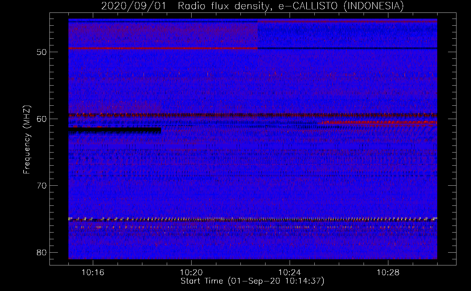Click the 70 frequency tick label
This screenshot has height=291, width=471.
click(42, 186)
